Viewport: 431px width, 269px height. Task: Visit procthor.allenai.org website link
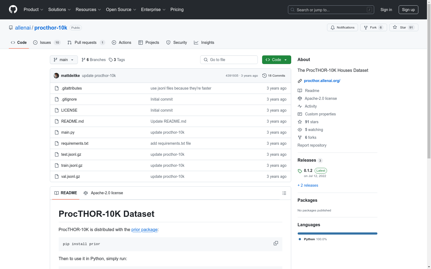(x=322, y=81)
